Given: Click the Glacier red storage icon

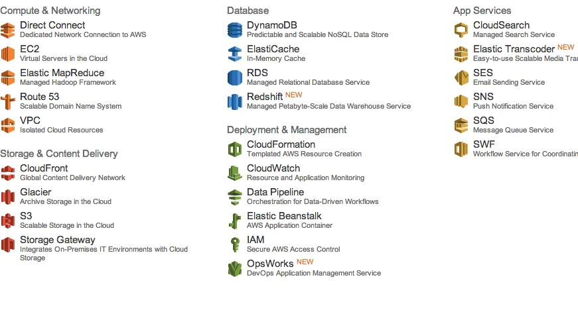Looking at the screenshot, I should click(x=8, y=197).
